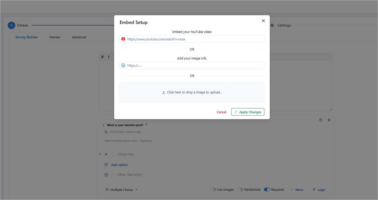Viewport: 378px width, 200px height.
Task: Click the image icon in URL field
Action: (x=123, y=65)
